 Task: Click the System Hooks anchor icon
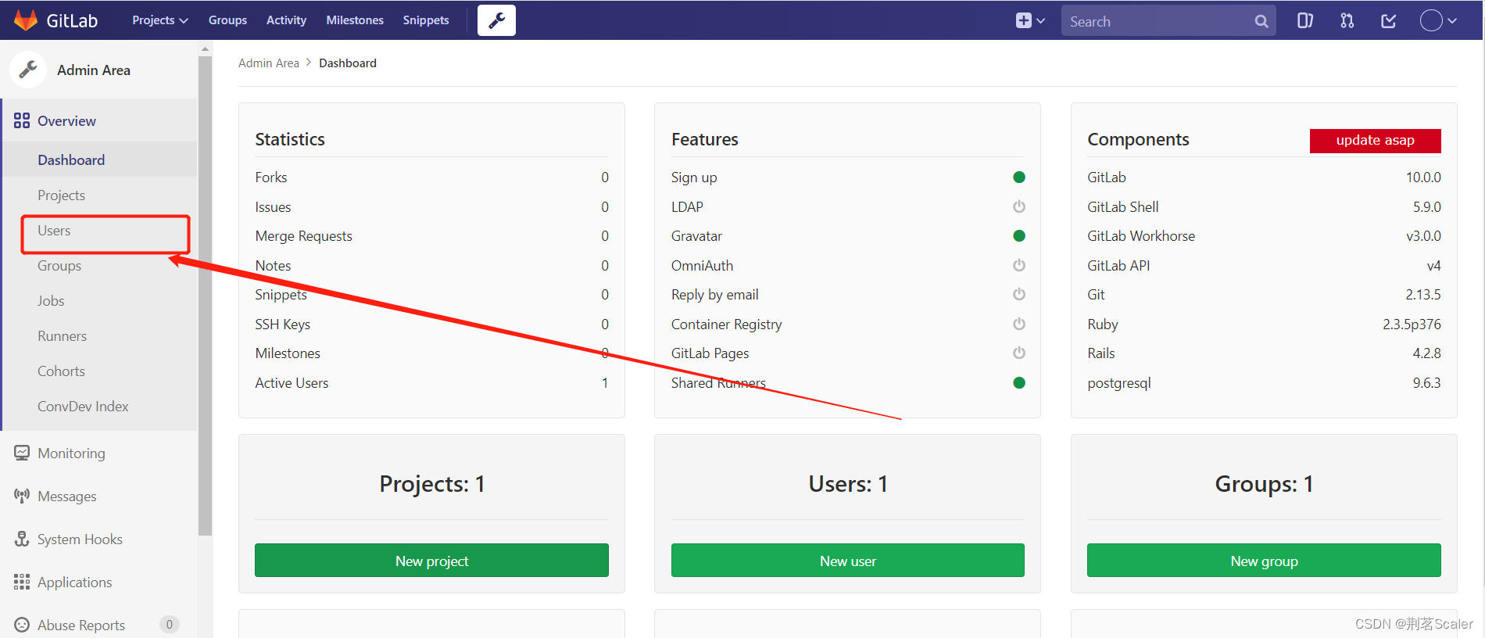[x=22, y=539]
